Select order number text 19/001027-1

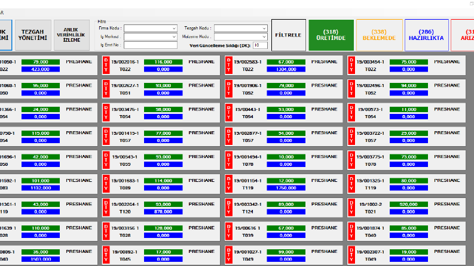[x=247, y=252]
